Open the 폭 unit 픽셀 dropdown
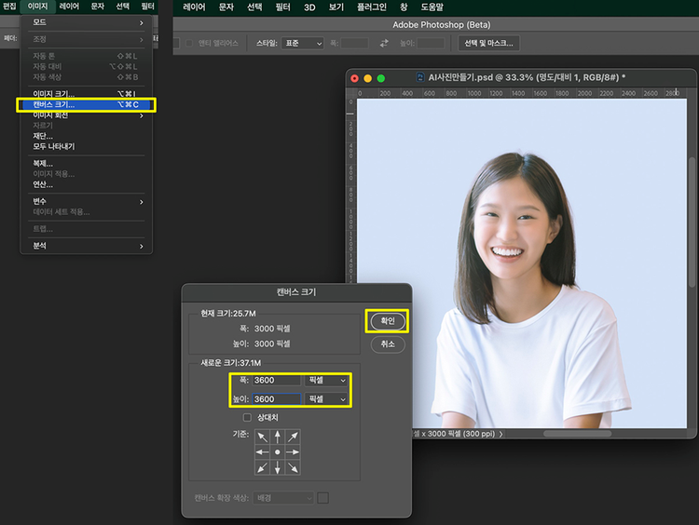Viewport: 699px width, 525px height. tap(327, 380)
